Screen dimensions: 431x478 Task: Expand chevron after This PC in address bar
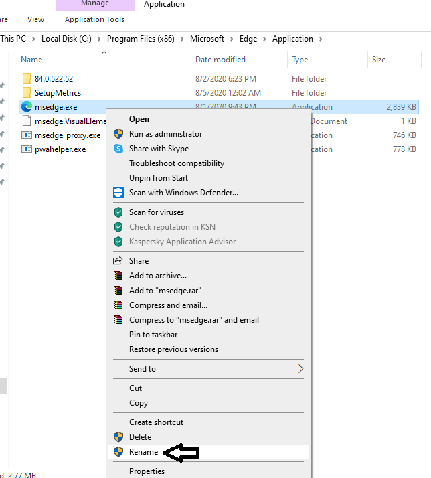pos(33,39)
